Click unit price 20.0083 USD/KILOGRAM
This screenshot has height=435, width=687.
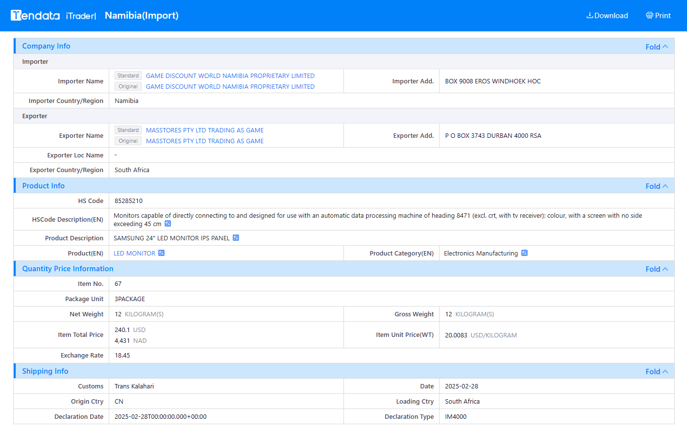click(x=481, y=335)
